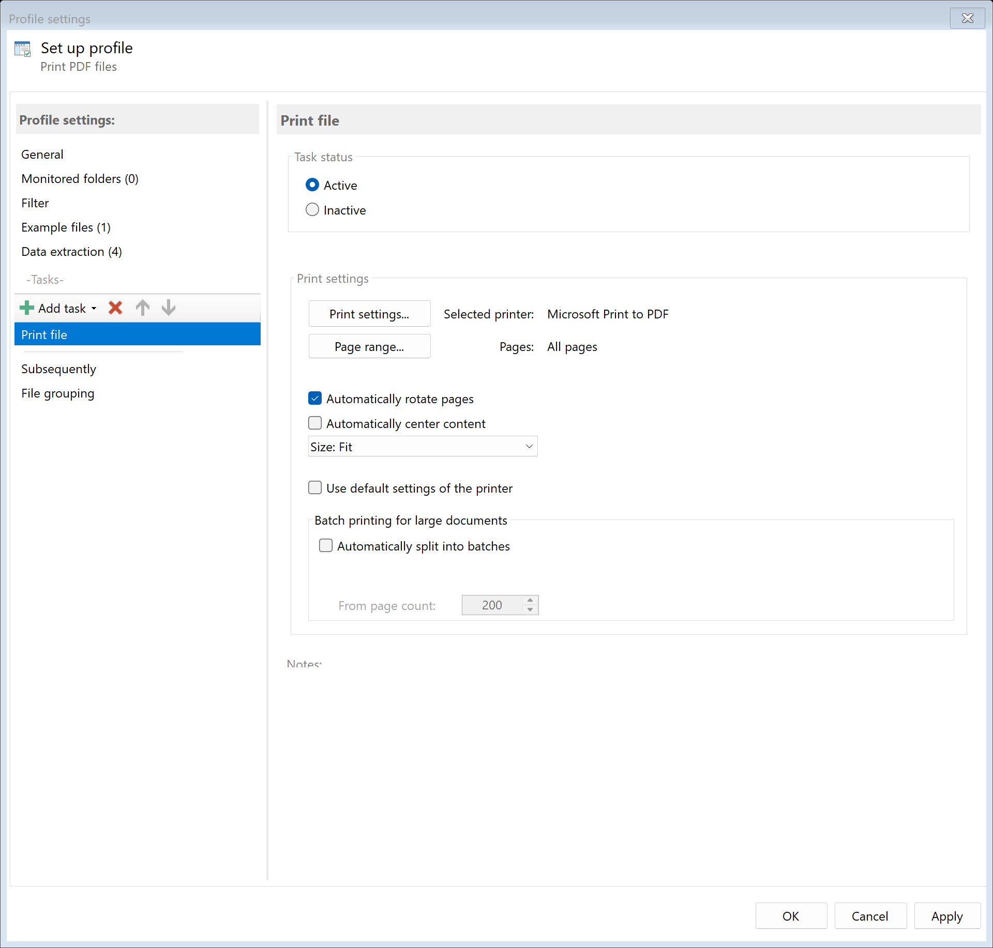
Task: Click the From page count input field
Action: click(x=492, y=605)
